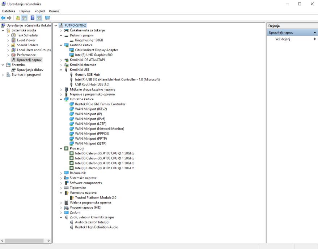Click the Forward arrow toolbar icon
318x249 pixels.
pyautogui.click(x=9, y=18)
